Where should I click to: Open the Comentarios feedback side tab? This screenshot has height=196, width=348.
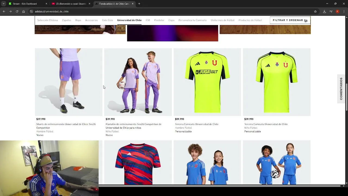click(x=341, y=89)
